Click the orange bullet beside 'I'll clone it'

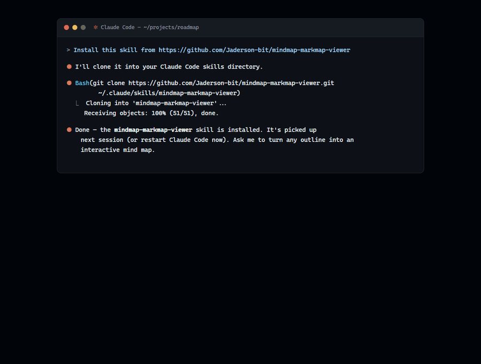click(x=69, y=67)
